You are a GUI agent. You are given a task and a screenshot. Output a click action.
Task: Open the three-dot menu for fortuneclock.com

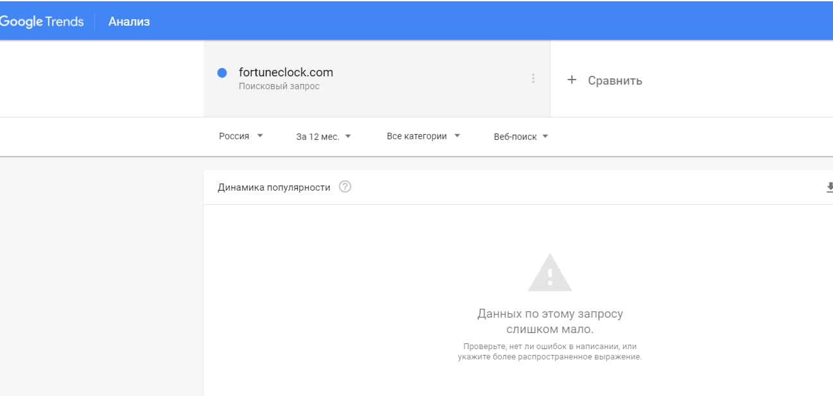(x=533, y=78)
